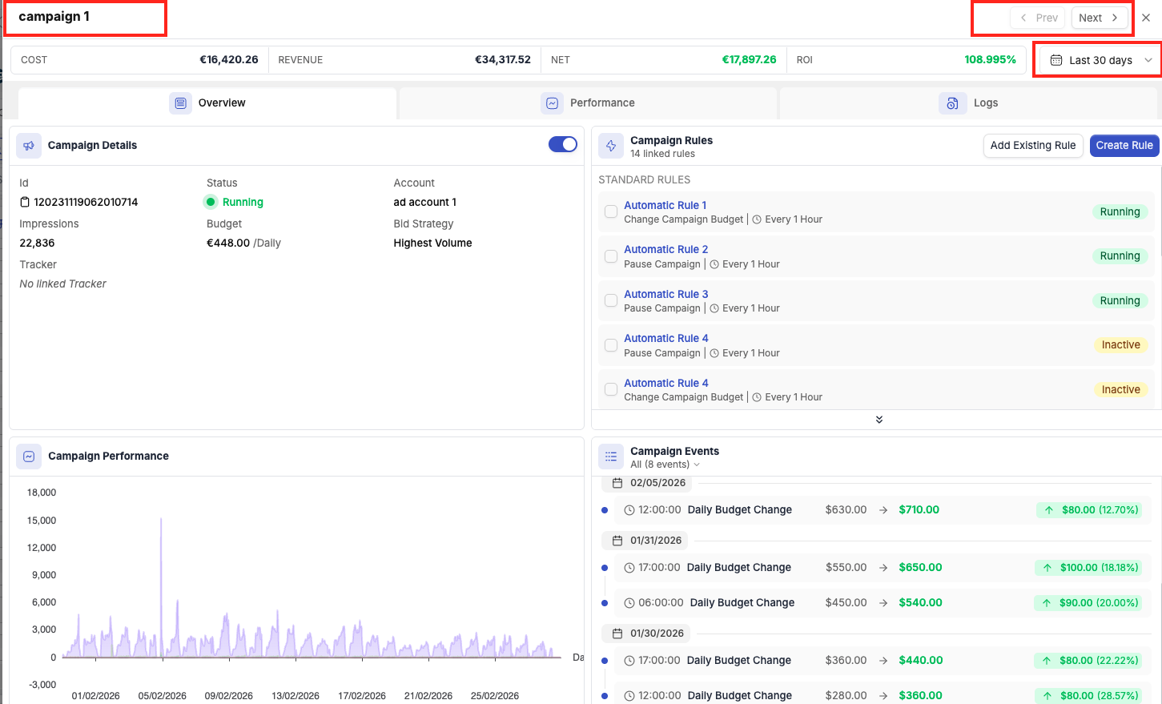Click the Campaign Performance chart icon
The width and height of the screenshot is (1162, 704).
tap(29, 457)
